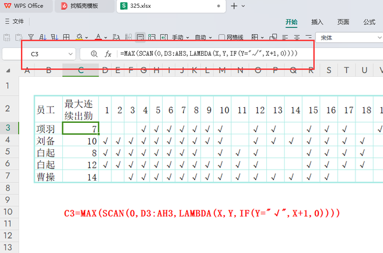Click the name box showing C3

tap(35, 54)
